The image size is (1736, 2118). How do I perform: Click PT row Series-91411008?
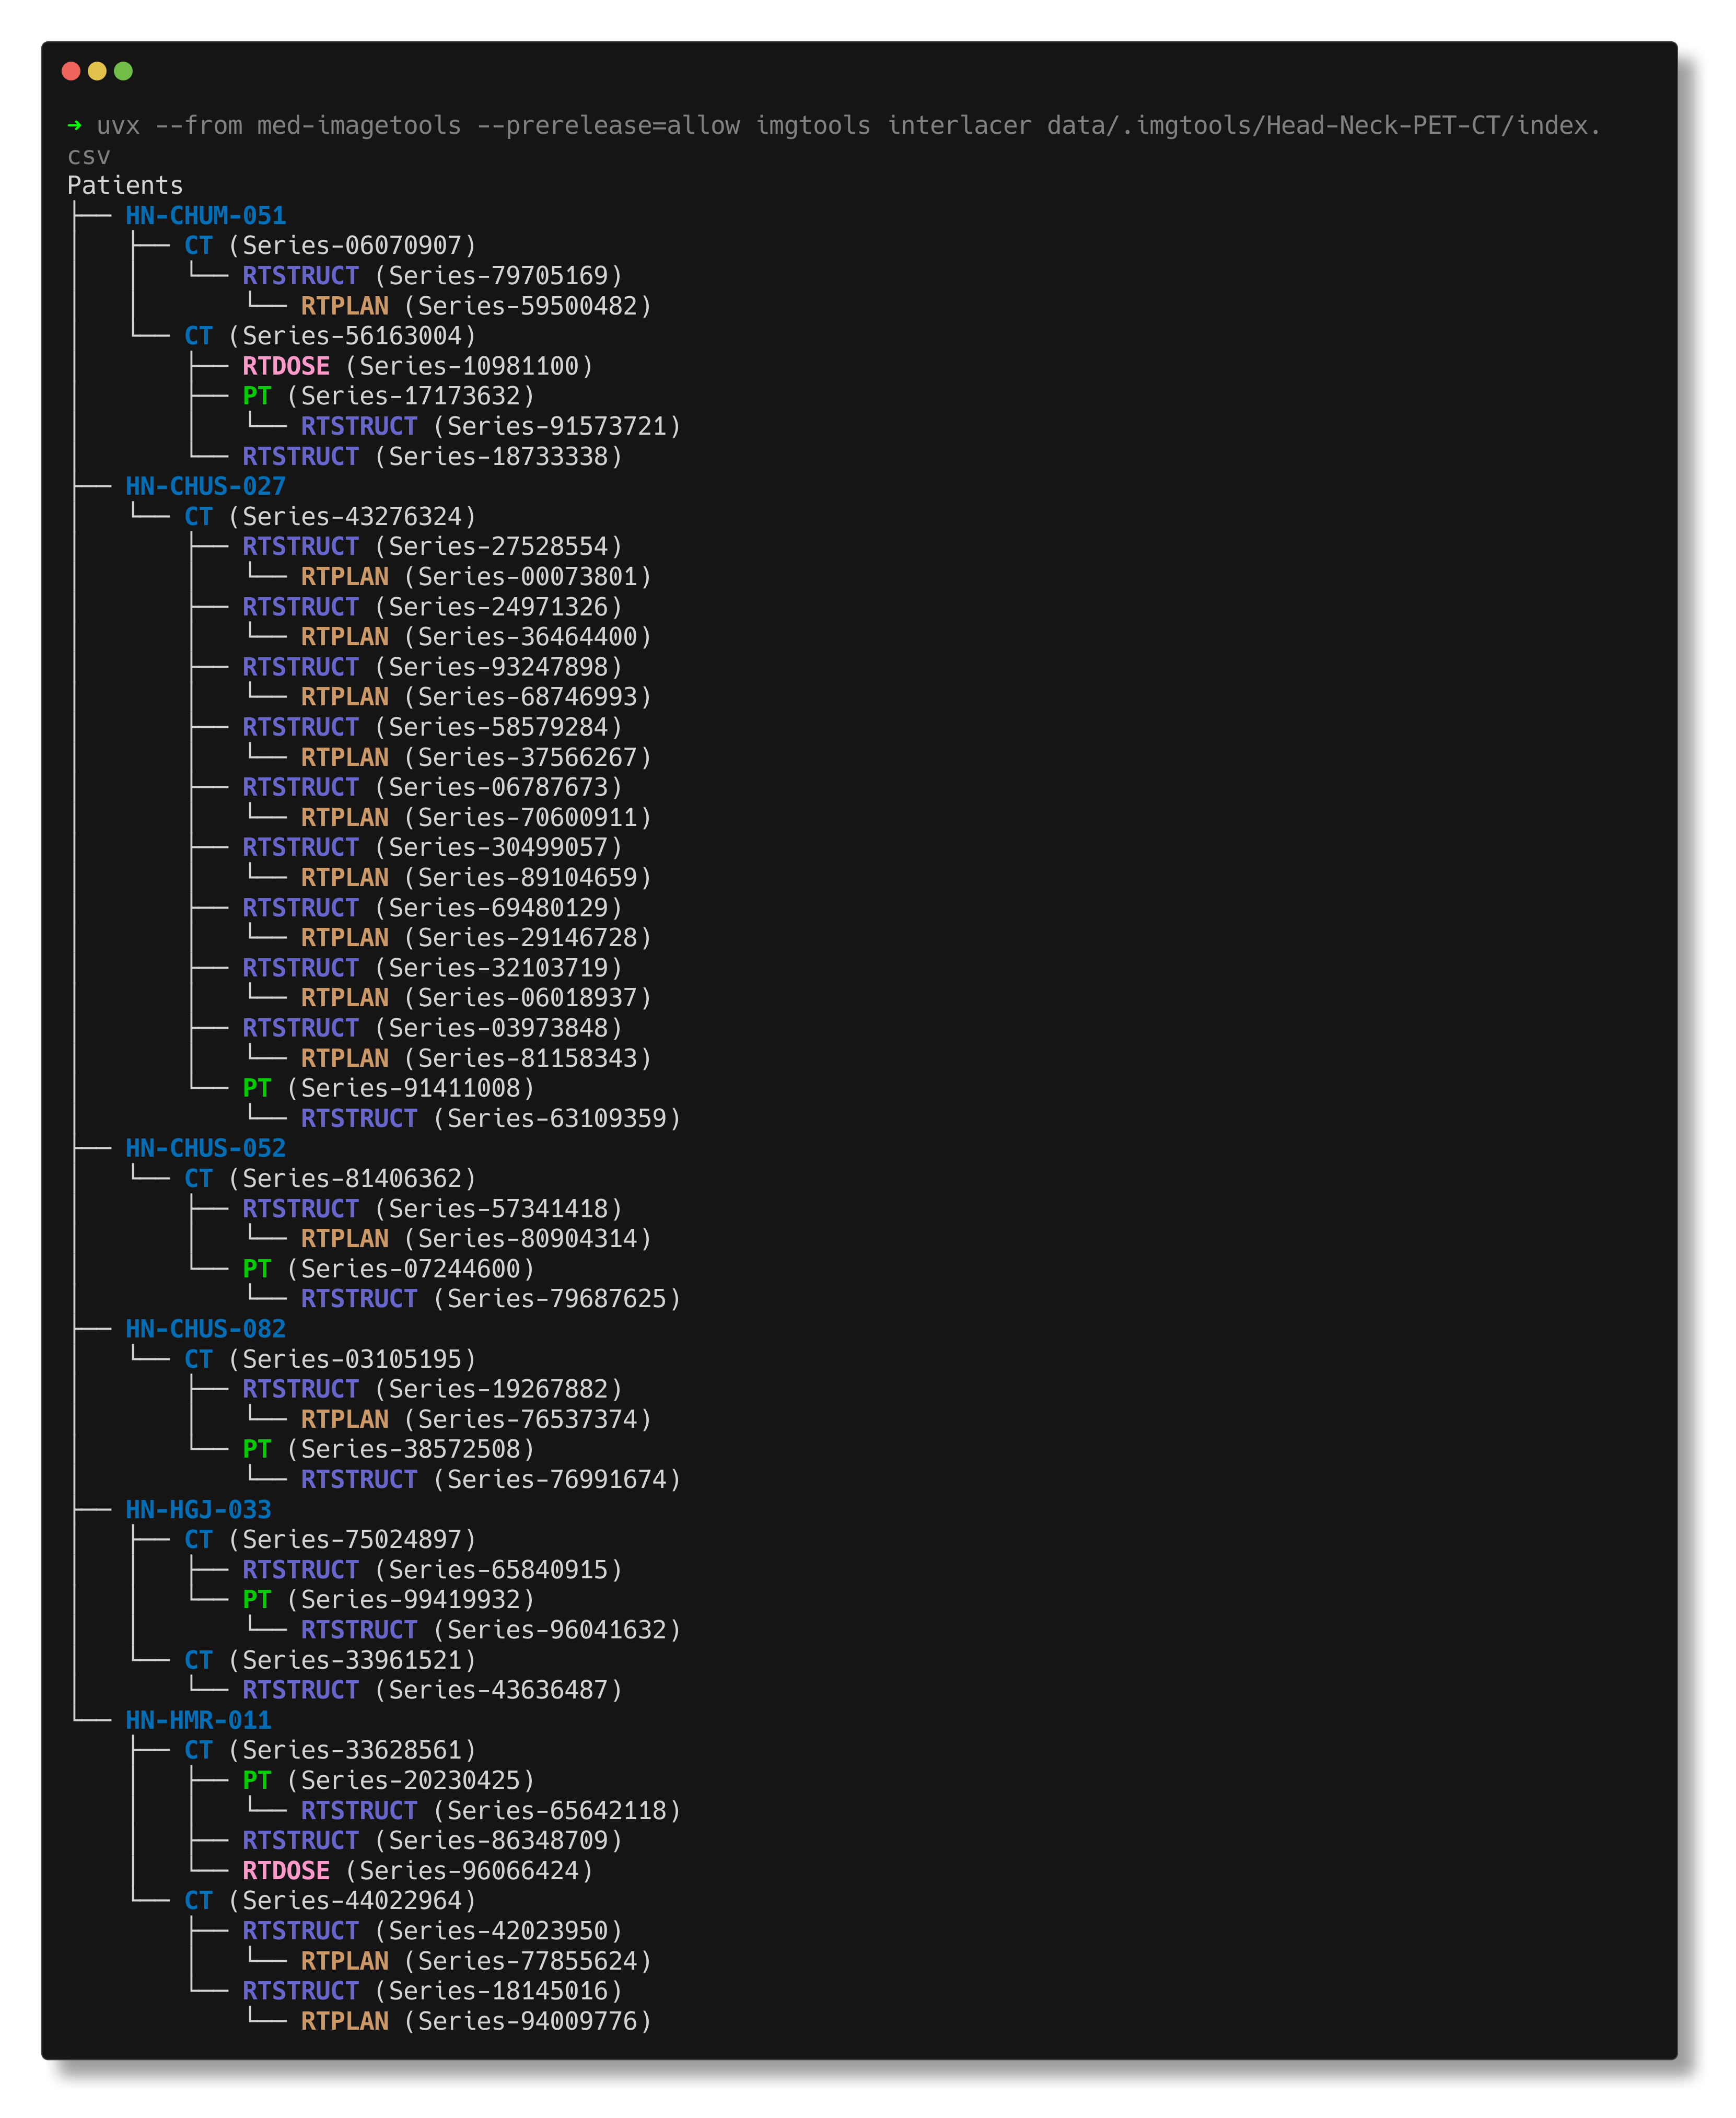click(389, 1088)
